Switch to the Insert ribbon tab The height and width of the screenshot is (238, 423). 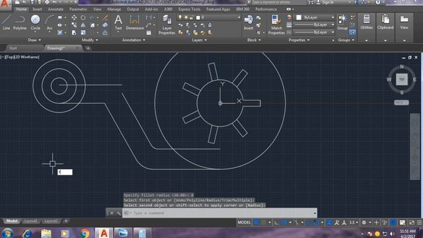tap(37, 9)
